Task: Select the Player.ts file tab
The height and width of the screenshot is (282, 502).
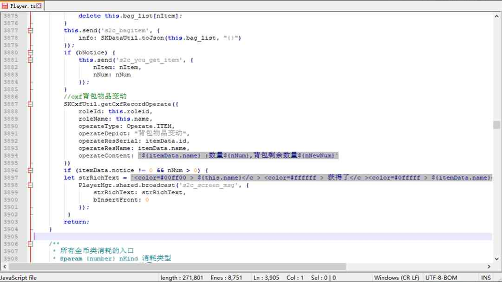Action: (23, 6)
